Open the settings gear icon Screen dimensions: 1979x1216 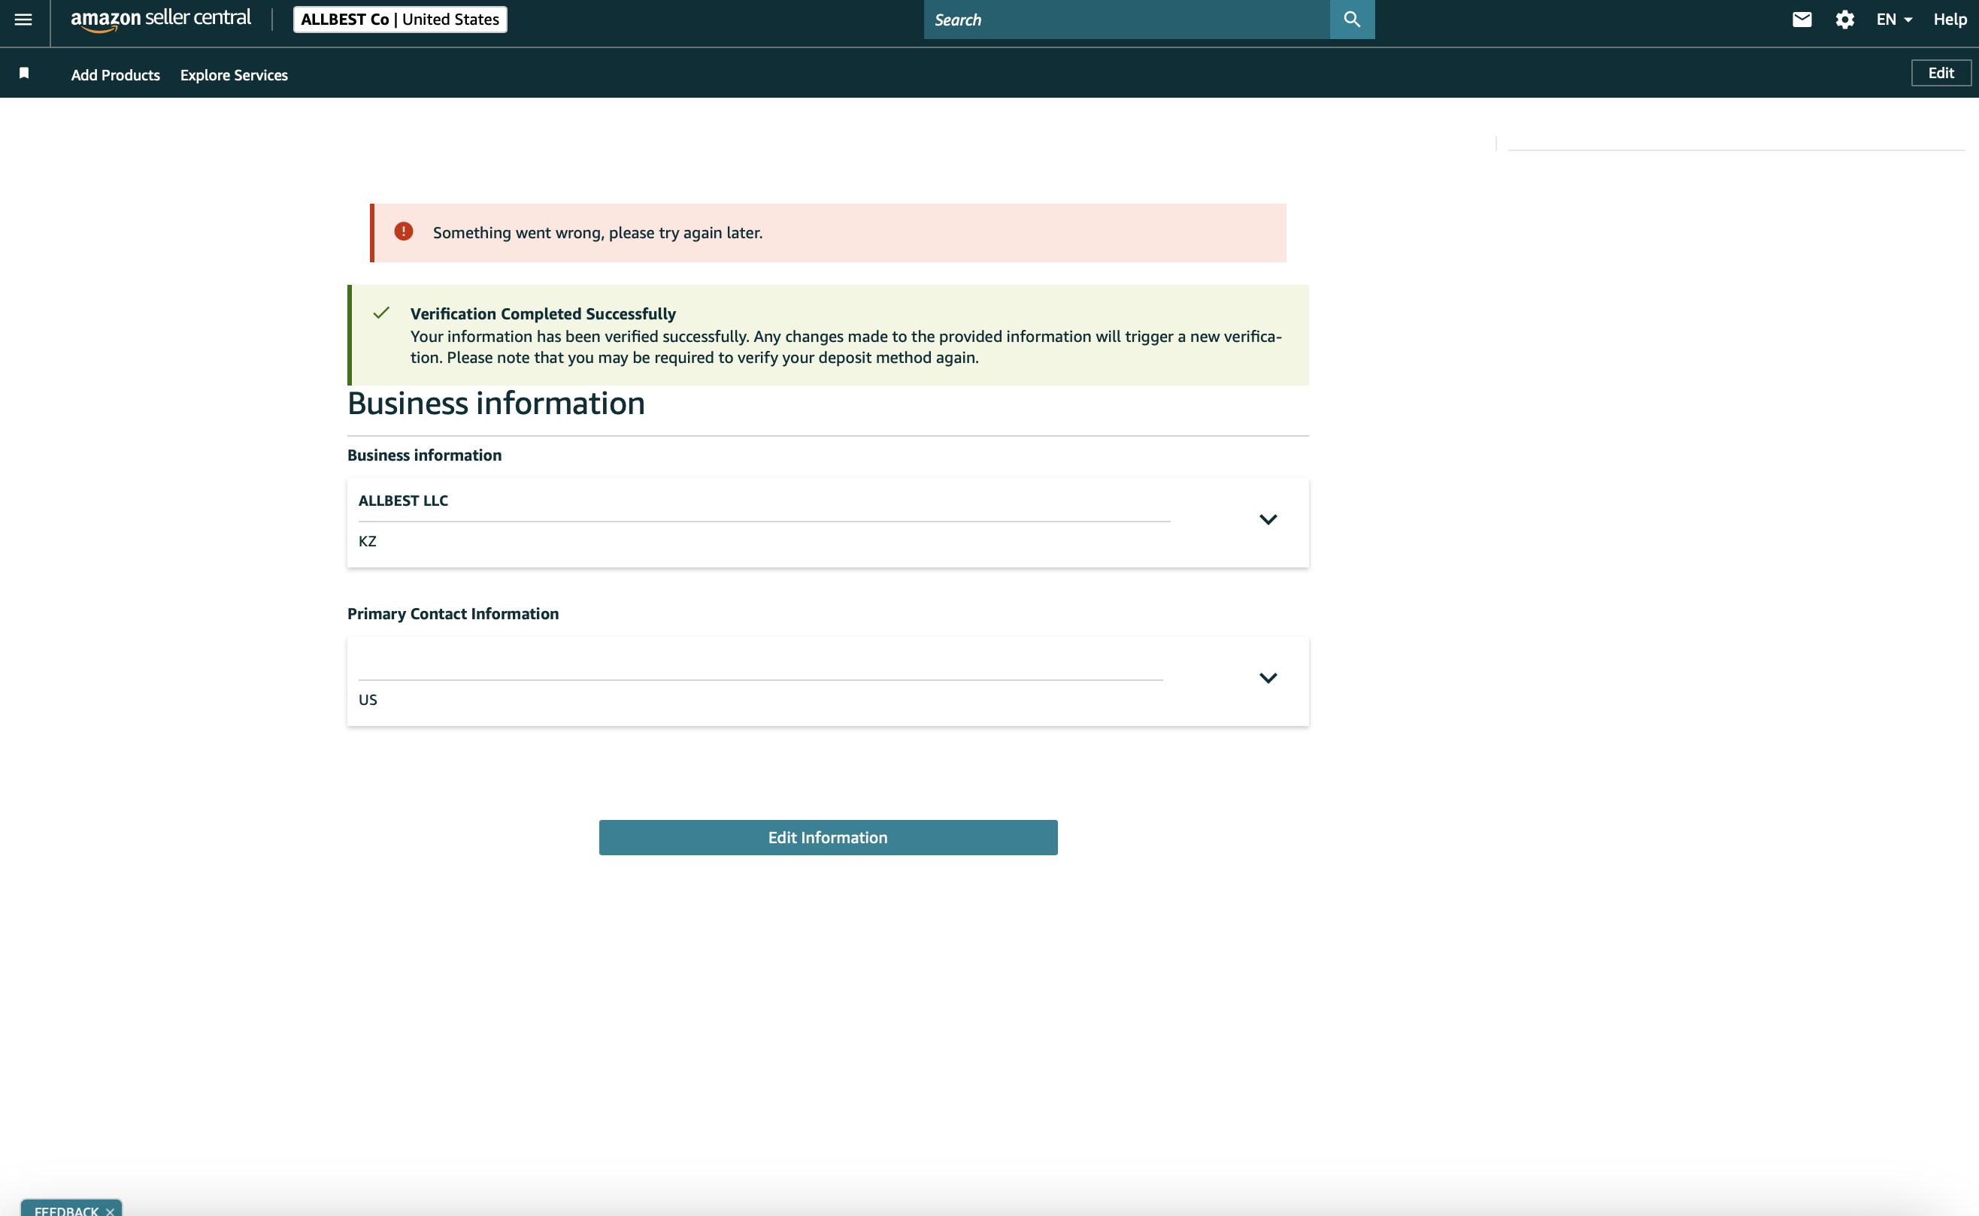coord(1844,20)
